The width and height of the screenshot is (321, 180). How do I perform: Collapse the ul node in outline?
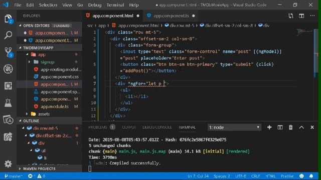(x=31, y=150)
